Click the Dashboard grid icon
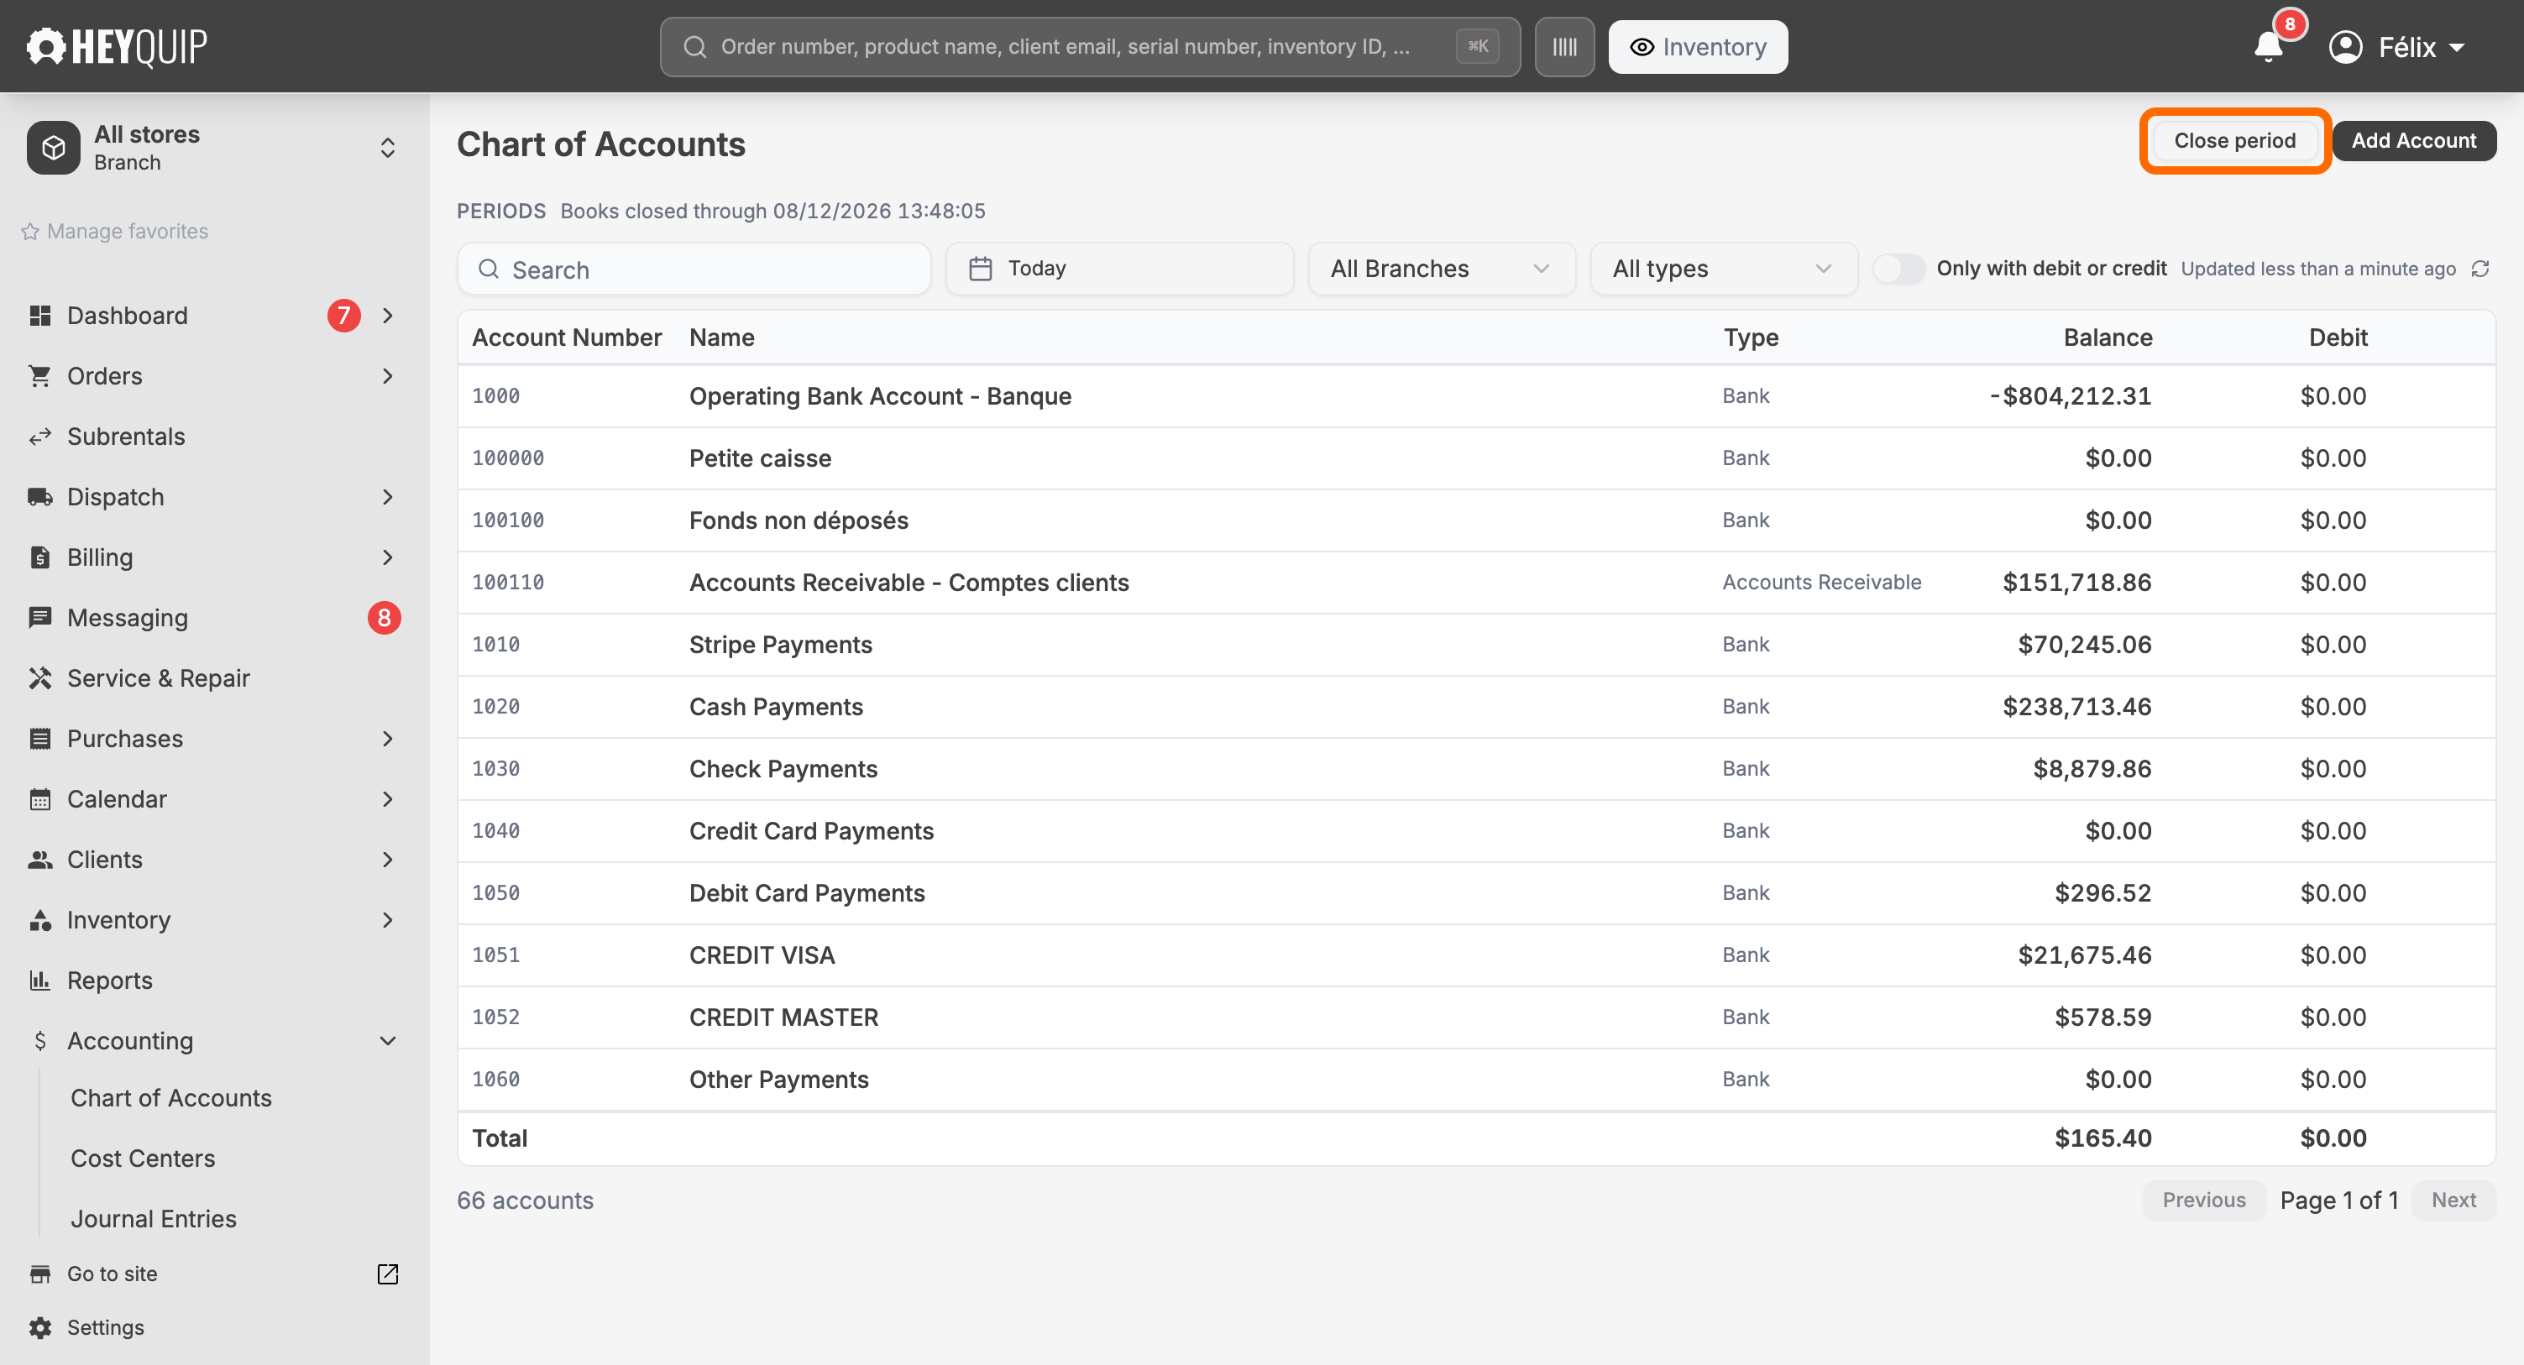 pos(40,316)
